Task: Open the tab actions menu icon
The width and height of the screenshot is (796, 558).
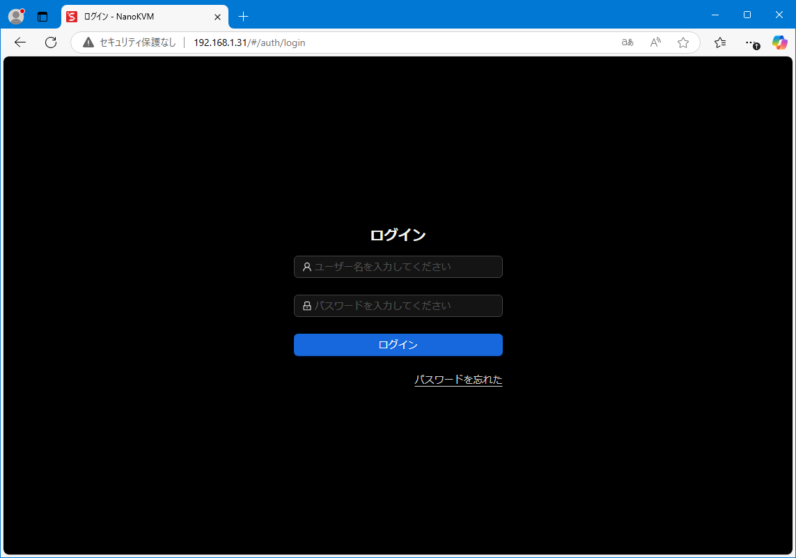Action: pyautogui.click(x=42, y=17)
